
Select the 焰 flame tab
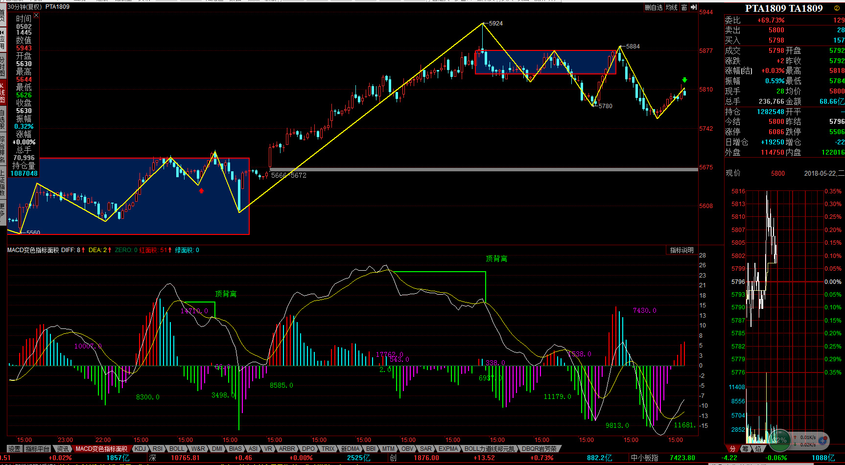click(758, 449)
